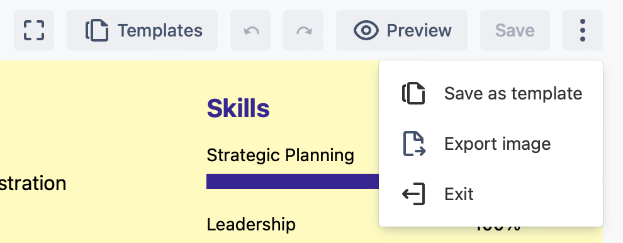Toggle fullscreen mode icon

34,30
